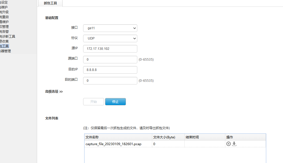
Task: Open the 接口 dropdown showing ge11
Action: pos(110,28)
